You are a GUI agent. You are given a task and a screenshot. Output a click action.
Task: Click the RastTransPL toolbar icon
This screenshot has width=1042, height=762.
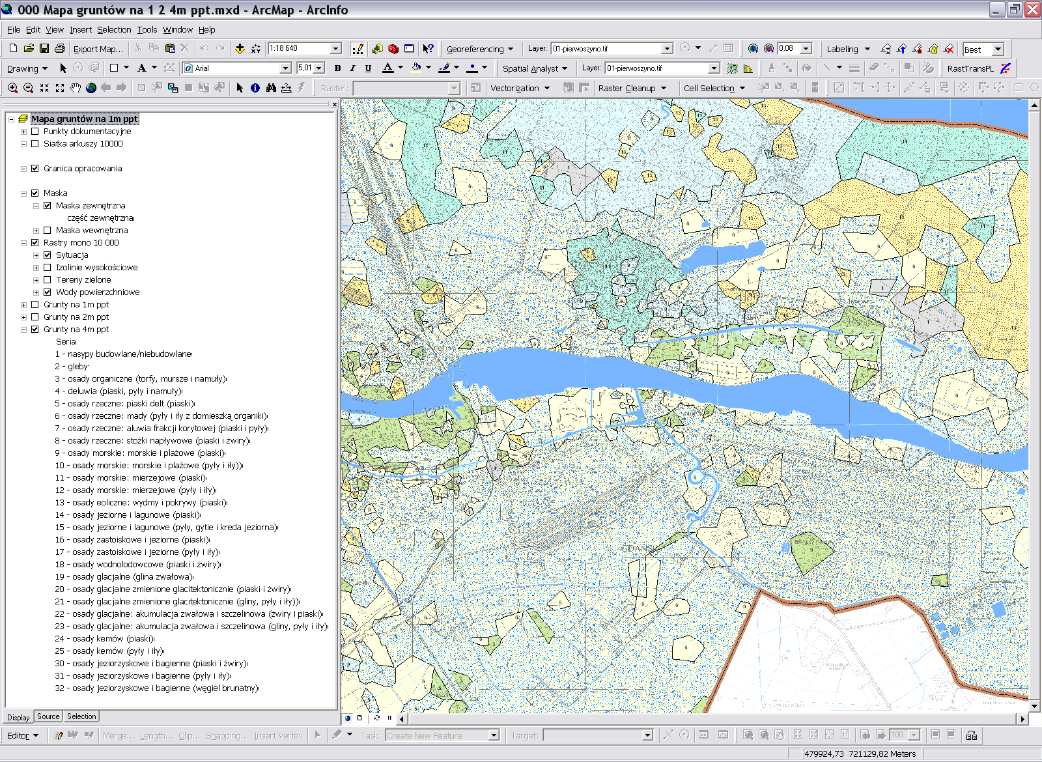click(1006, 68)
